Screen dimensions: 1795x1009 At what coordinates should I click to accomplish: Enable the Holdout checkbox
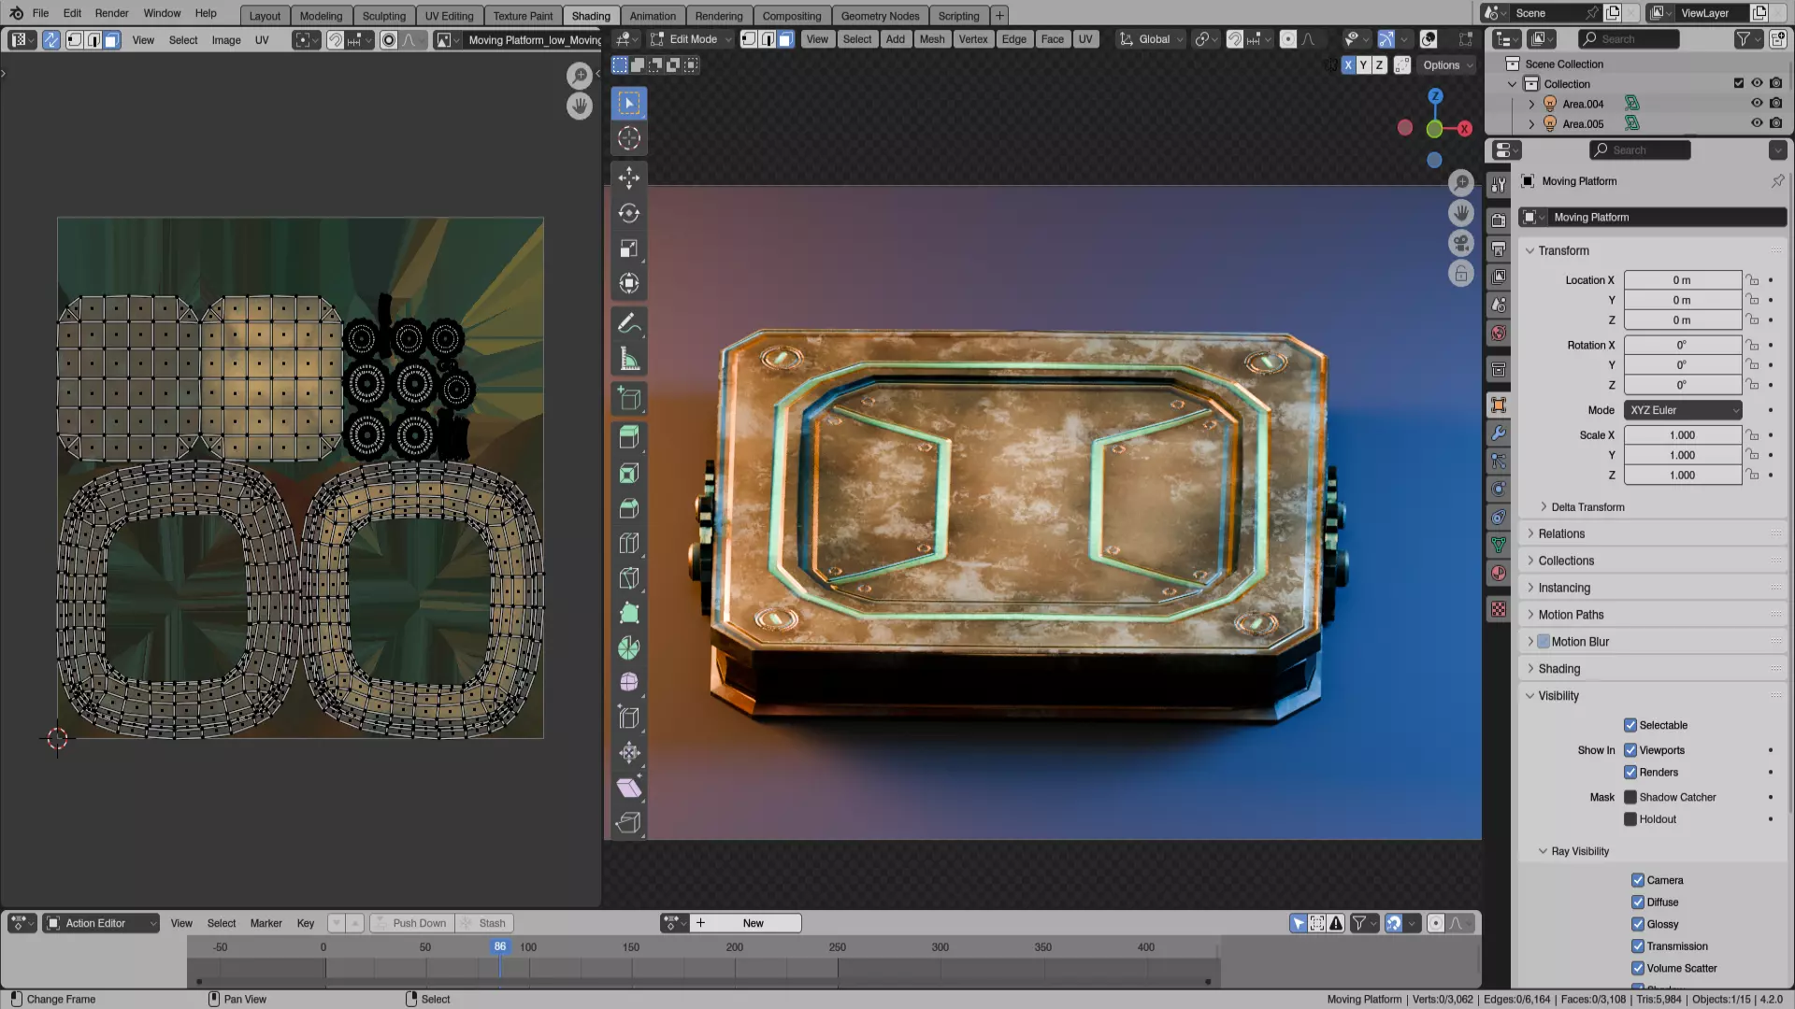point(1630,819)
